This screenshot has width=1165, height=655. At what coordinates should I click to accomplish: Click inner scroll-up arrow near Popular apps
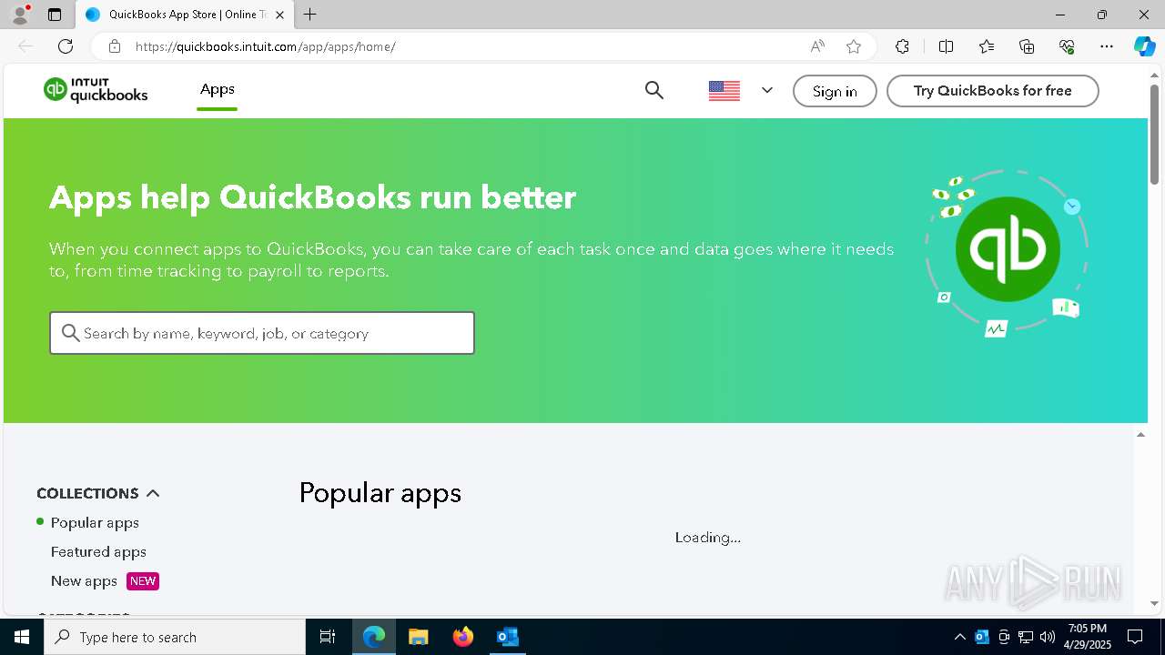point(1140,435)
